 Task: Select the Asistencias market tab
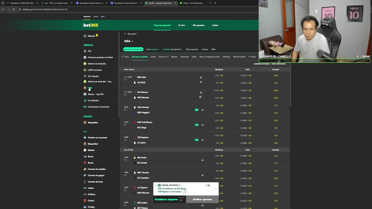point(185,57)
